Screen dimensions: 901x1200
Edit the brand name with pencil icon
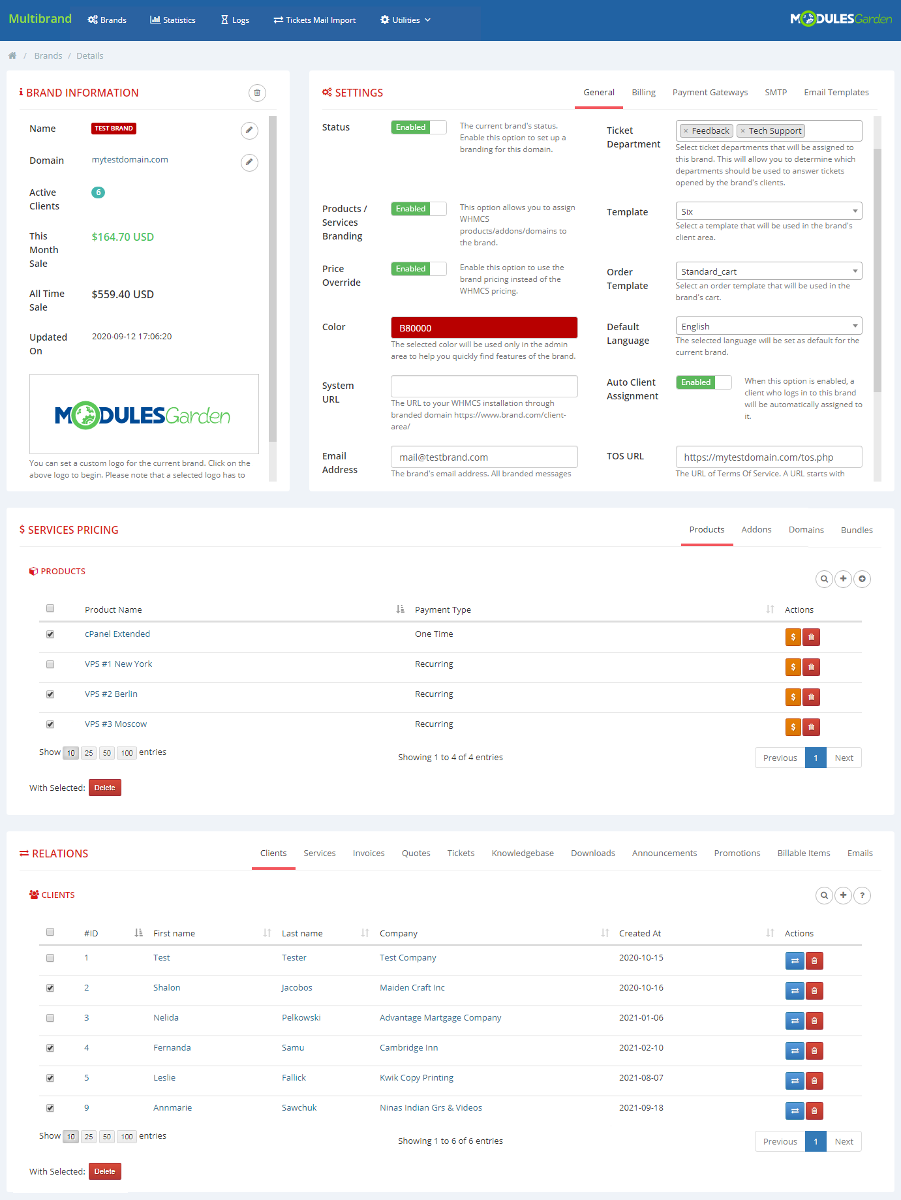[249, 131]
